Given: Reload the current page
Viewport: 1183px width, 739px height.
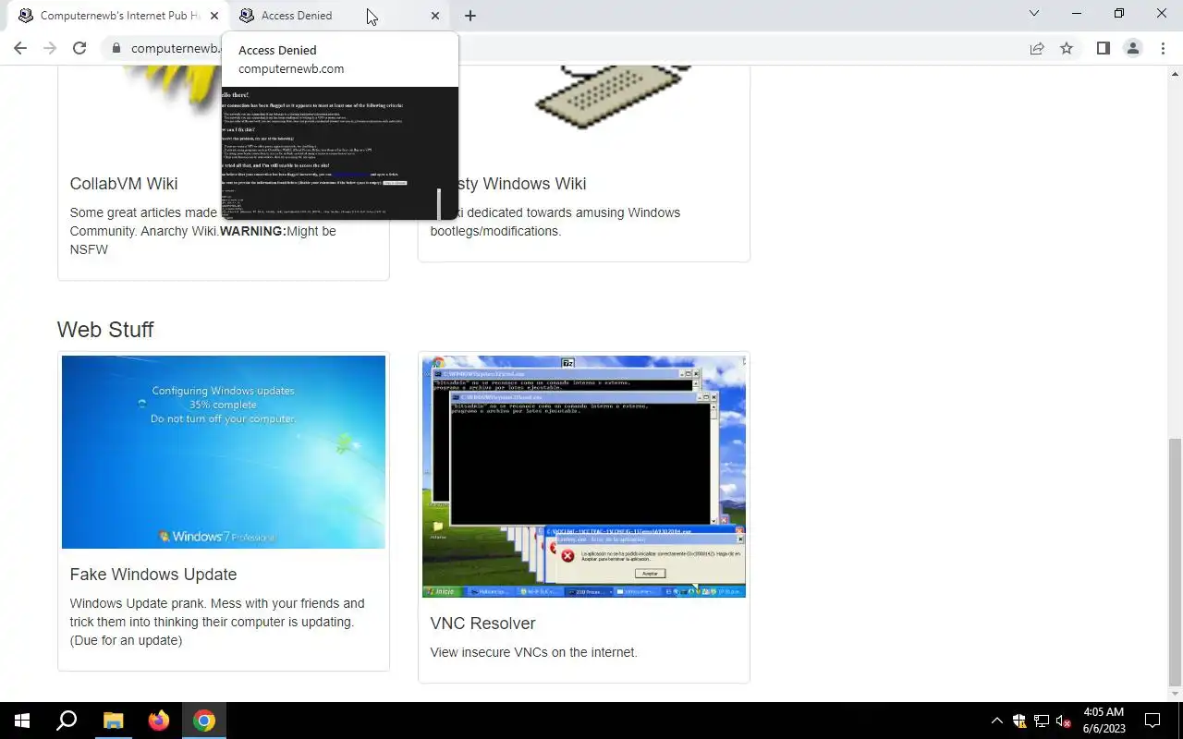Looking at the screenshot, I should pyautogui.click(x=79, y=48).
